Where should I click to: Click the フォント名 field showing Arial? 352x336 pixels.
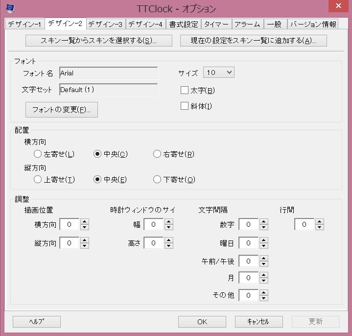(108, 73)
